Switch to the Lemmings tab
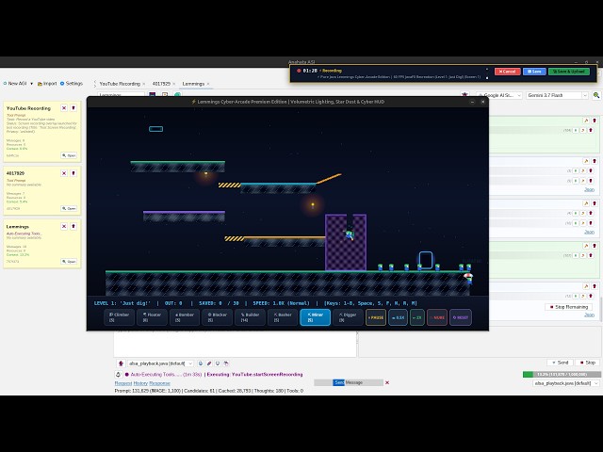This screenshot has width=603, height=452. pyautogui.click(x=193, y=84)
